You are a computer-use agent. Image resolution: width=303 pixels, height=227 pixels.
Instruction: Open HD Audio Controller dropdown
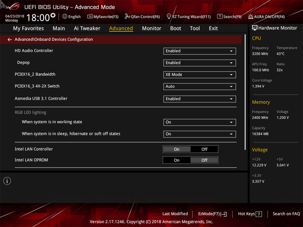(x=199, y=51)
